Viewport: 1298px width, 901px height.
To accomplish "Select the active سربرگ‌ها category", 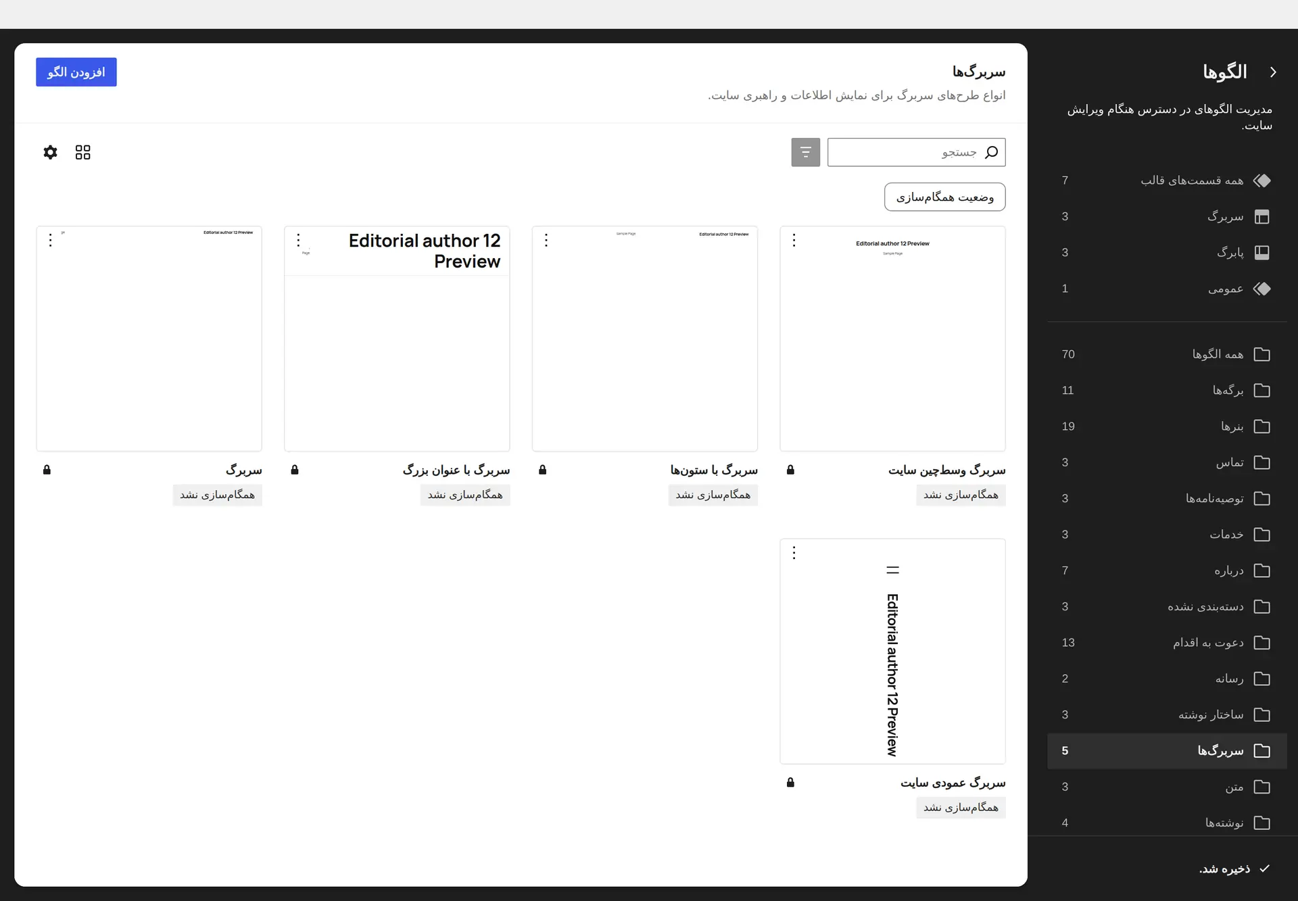I will coord(1167,751).
